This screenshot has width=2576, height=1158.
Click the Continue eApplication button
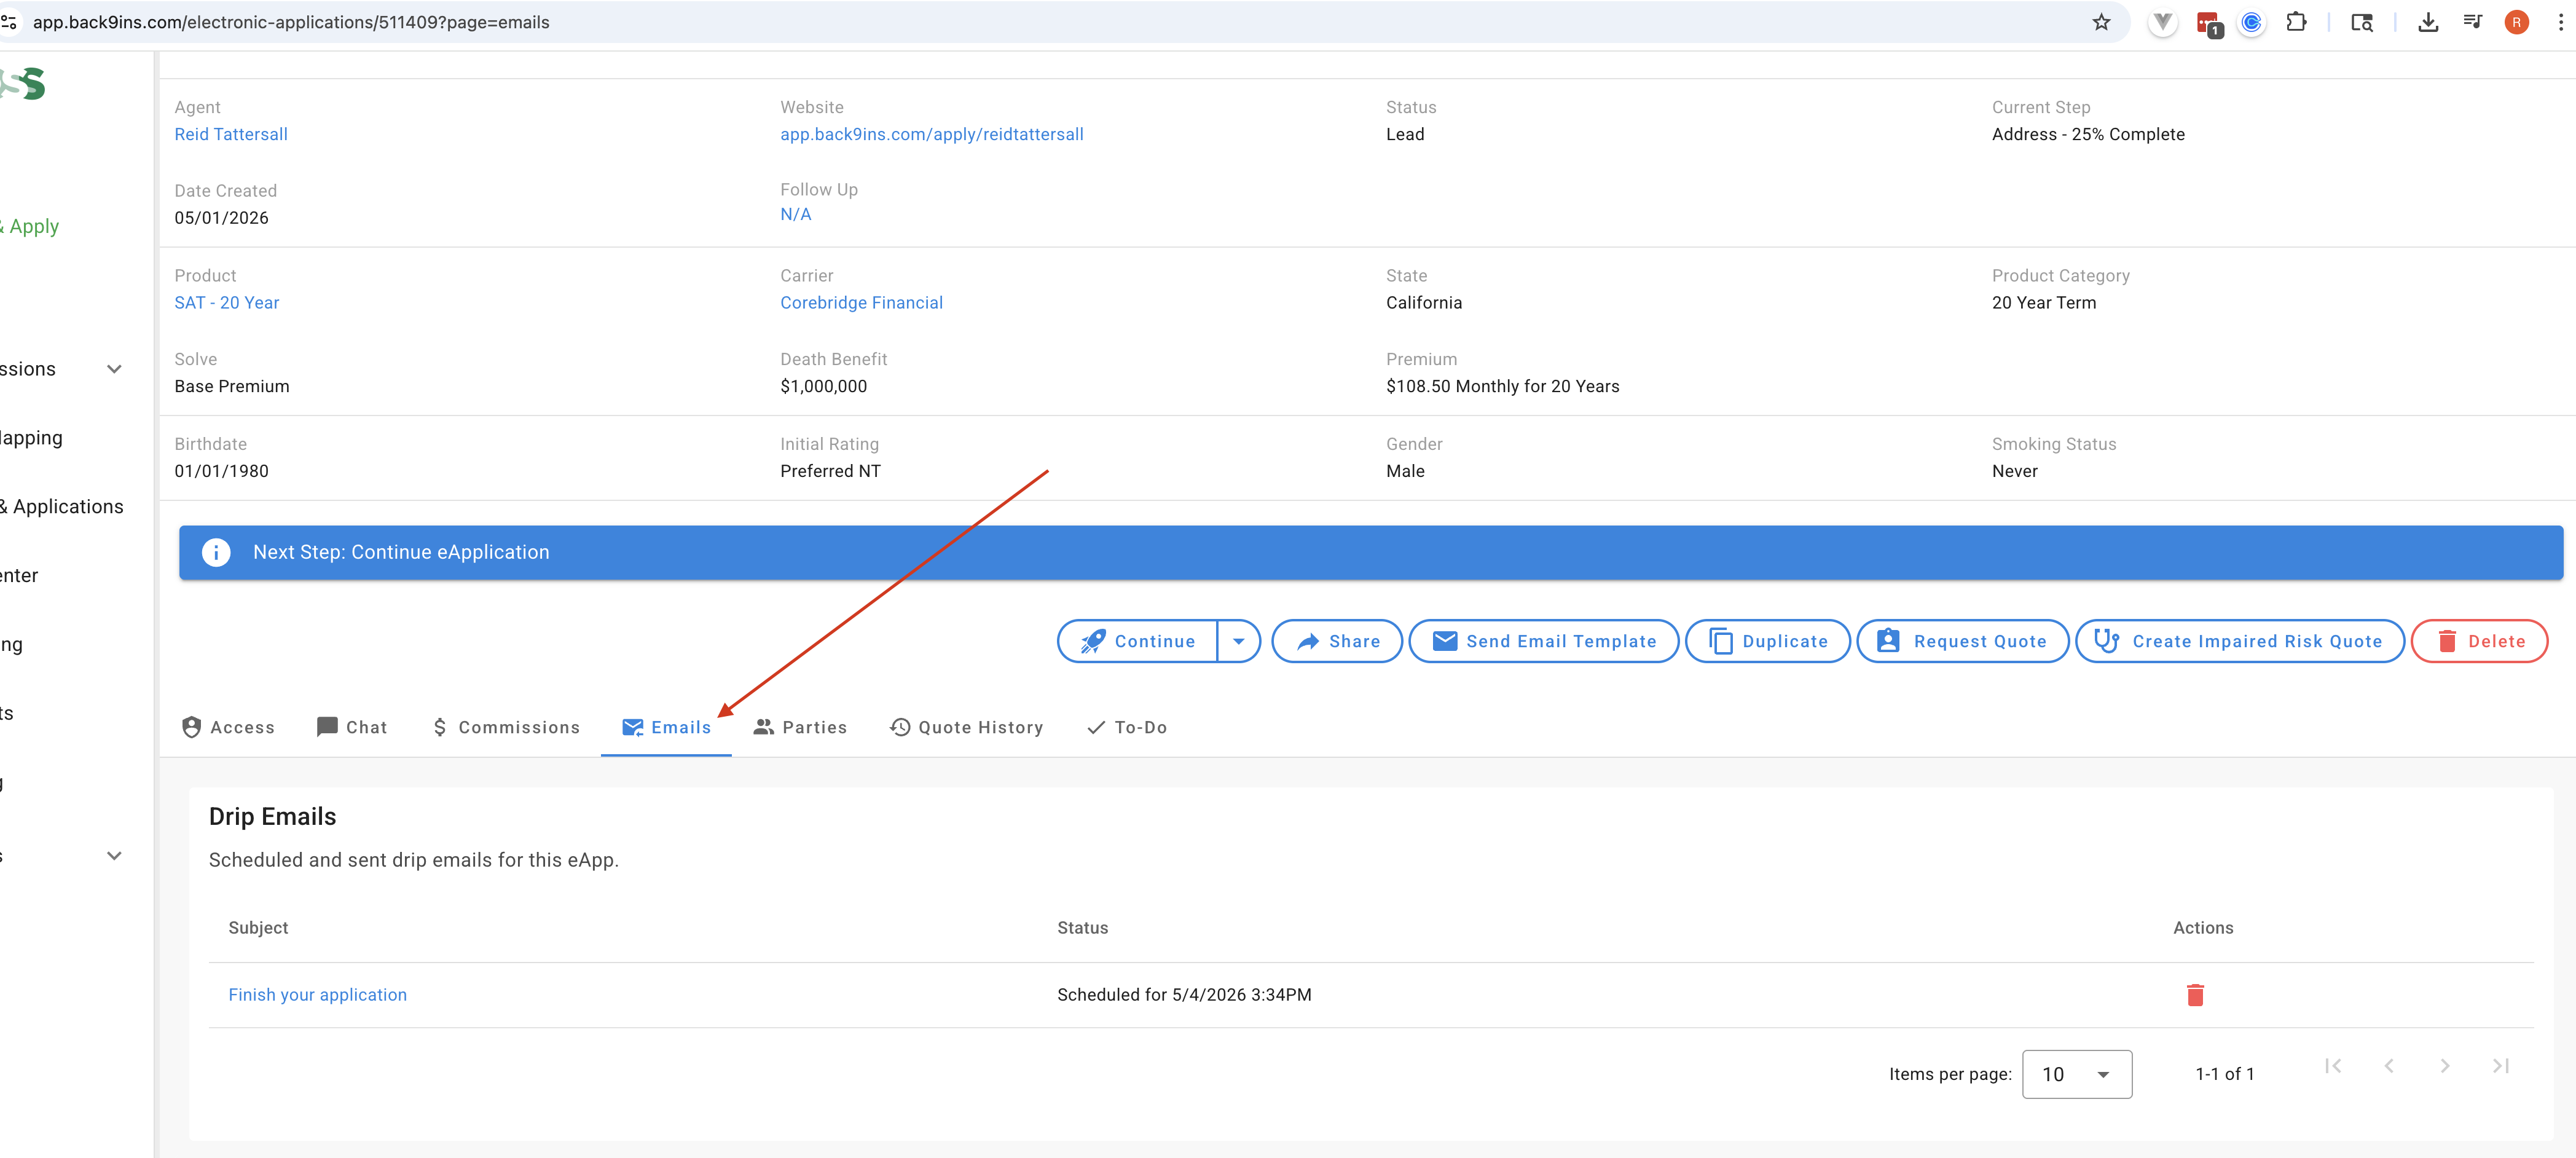1138,641
